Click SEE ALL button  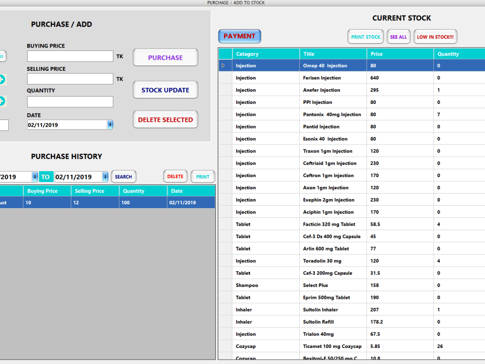(398, 37)
